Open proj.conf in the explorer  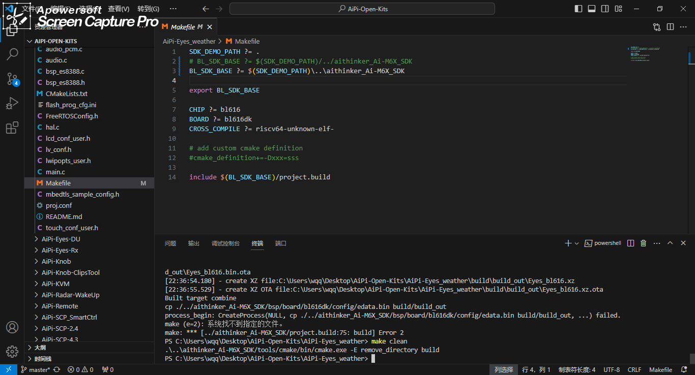(89, 205)
